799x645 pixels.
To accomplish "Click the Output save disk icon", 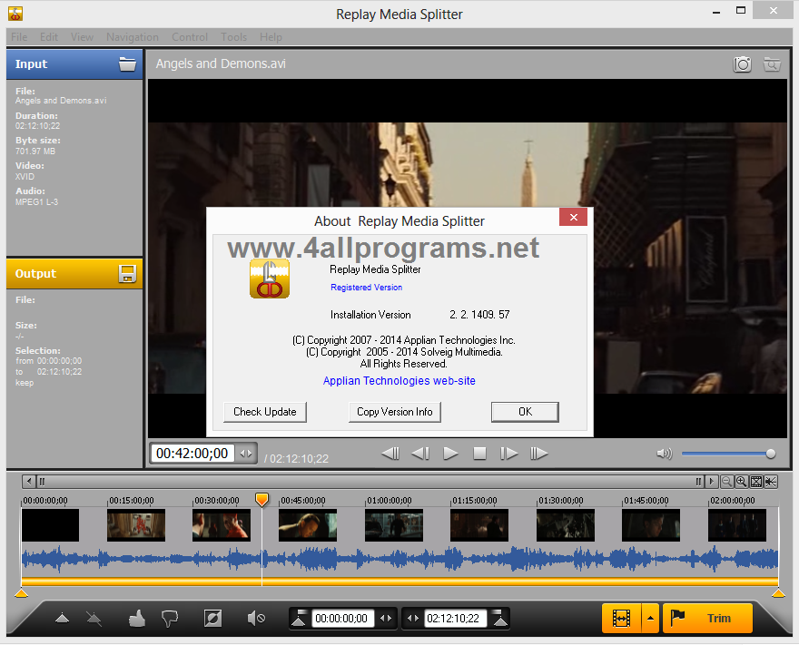I will [x=127, y=274].
